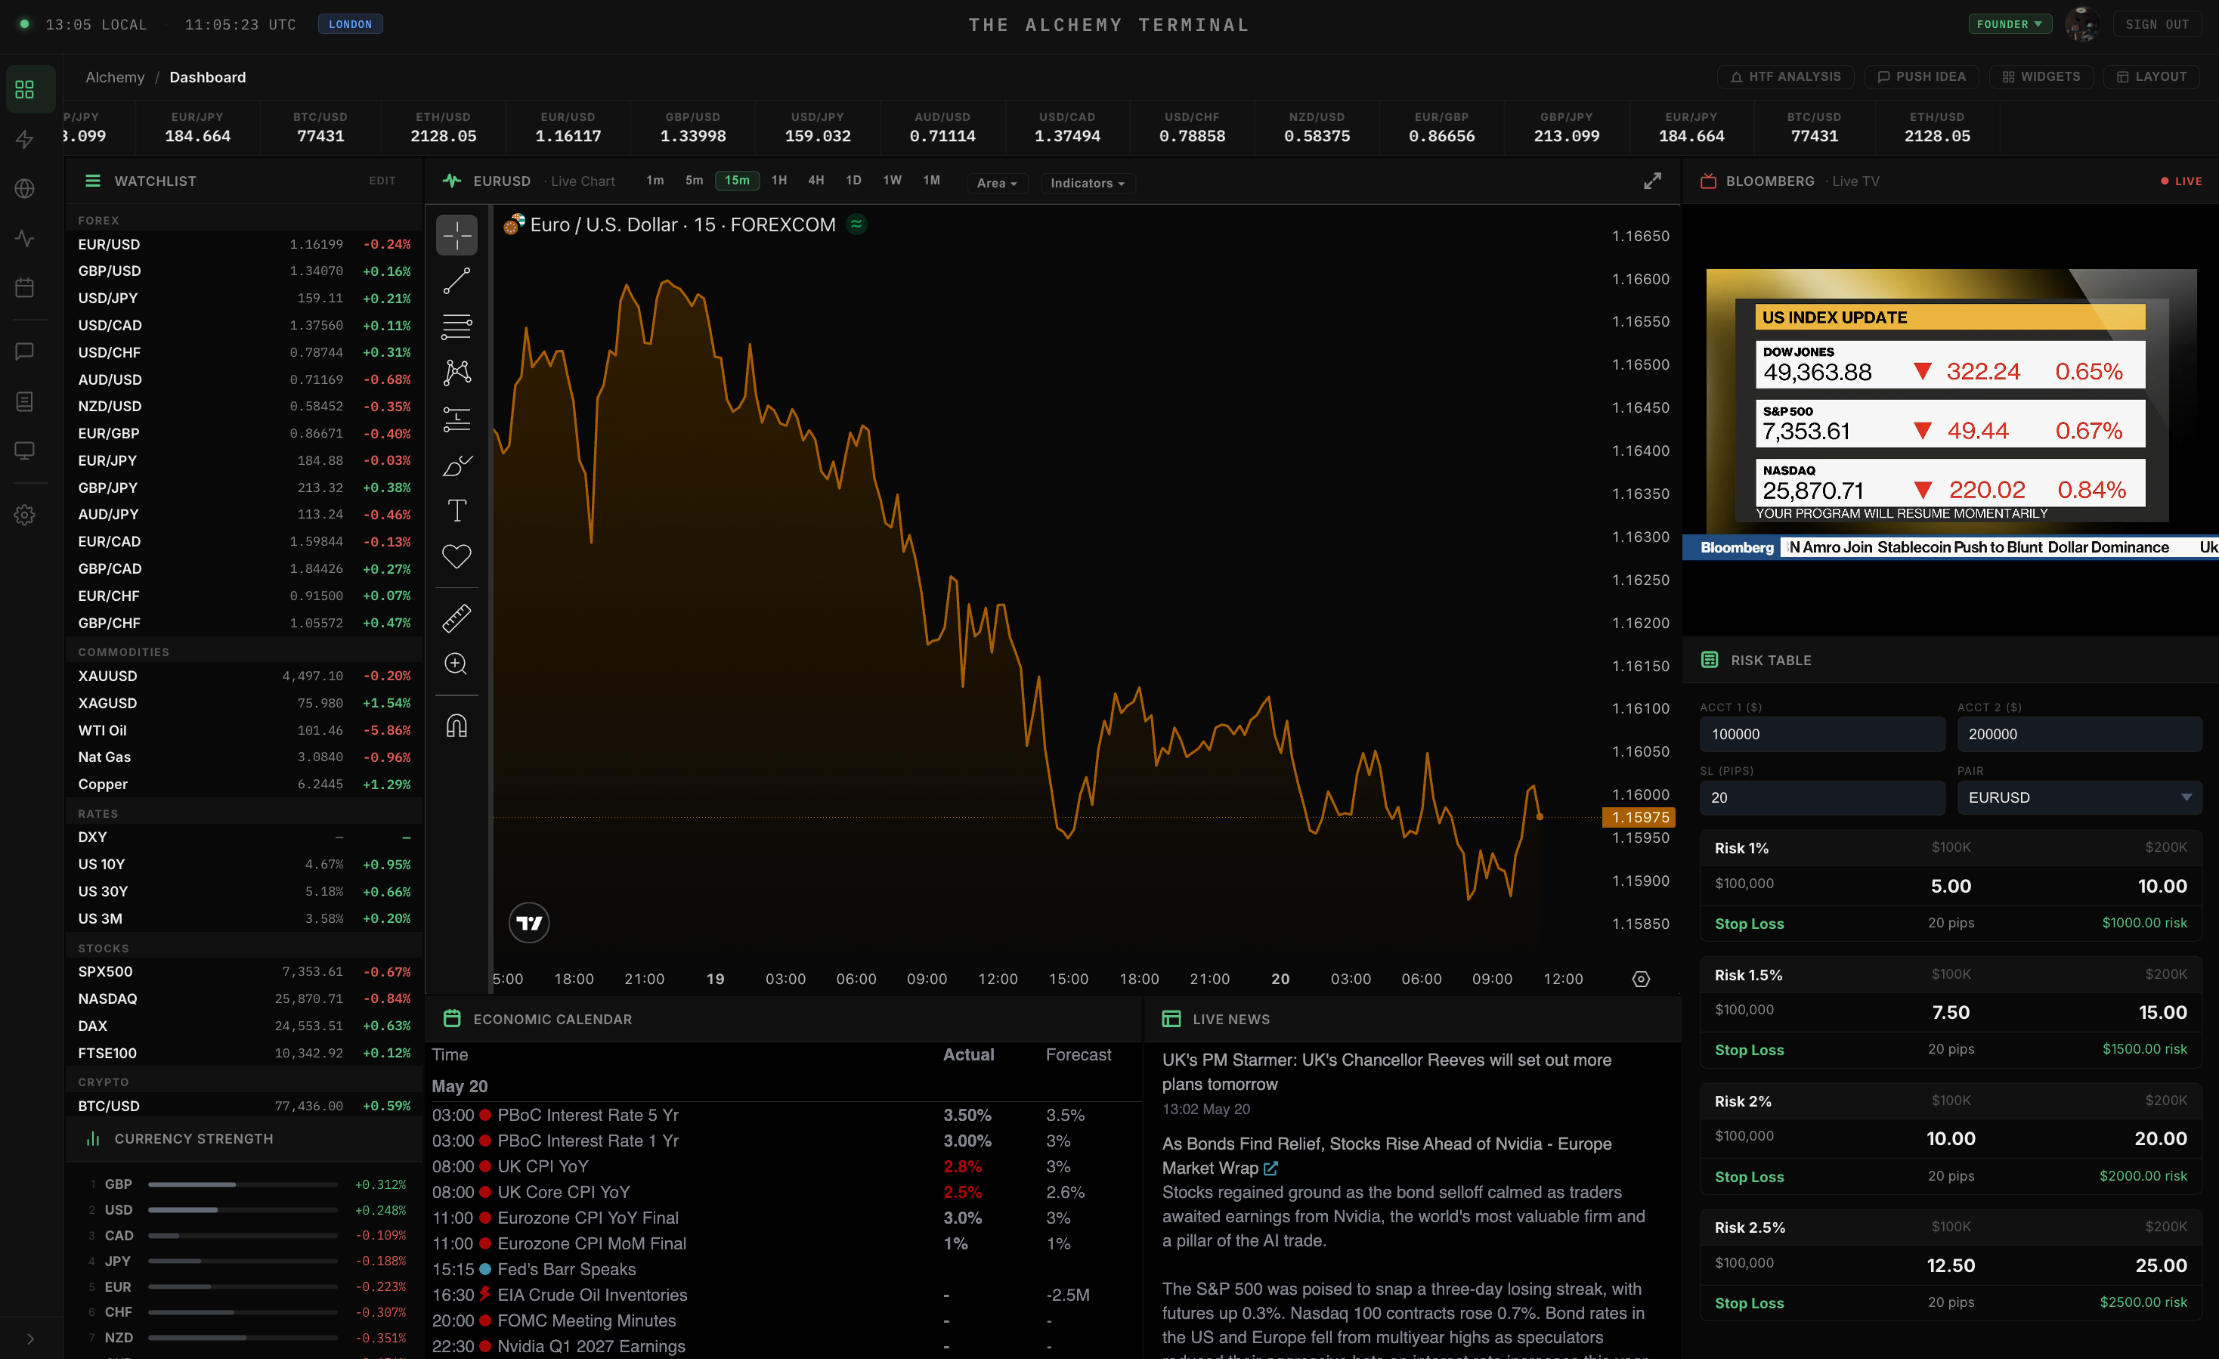Viewport: 2219px width, 1359px height.
Task: Click the SIGN OUT button
Action: (x=2156, y=24)
